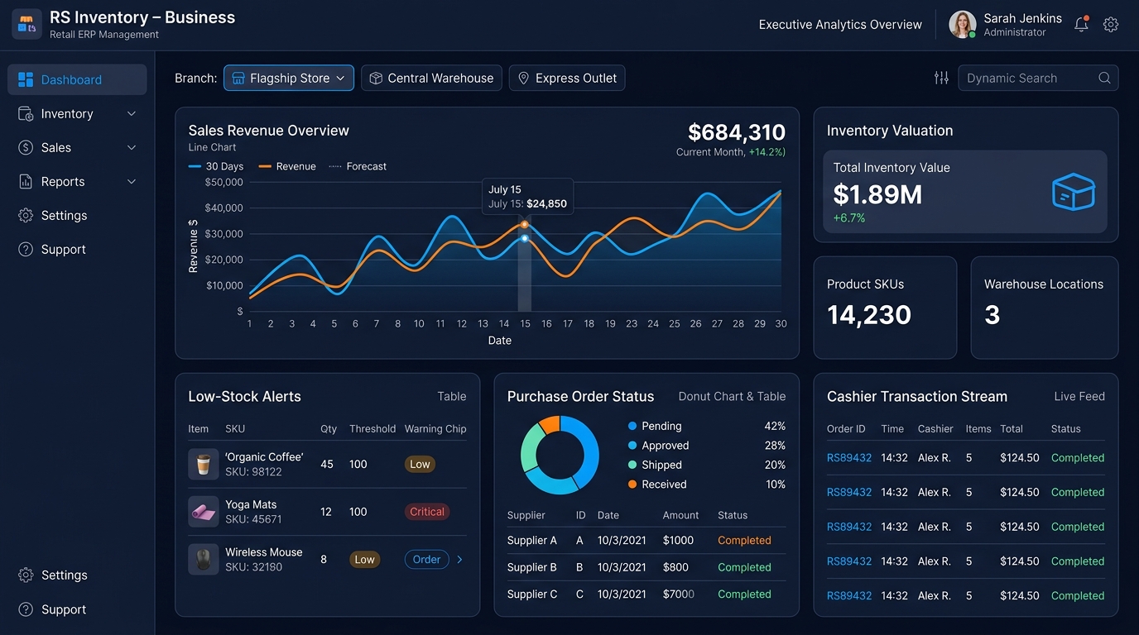The width and height of the screenshot is (1139, 635).
Task: Expand the Sales sidebar chevron
Action: [x=132, y=147]
